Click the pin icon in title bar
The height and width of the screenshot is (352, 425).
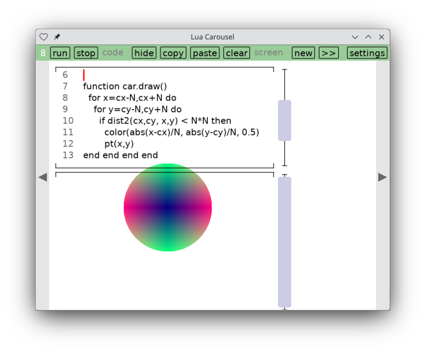pyautogui.click(x=57, y=37)
